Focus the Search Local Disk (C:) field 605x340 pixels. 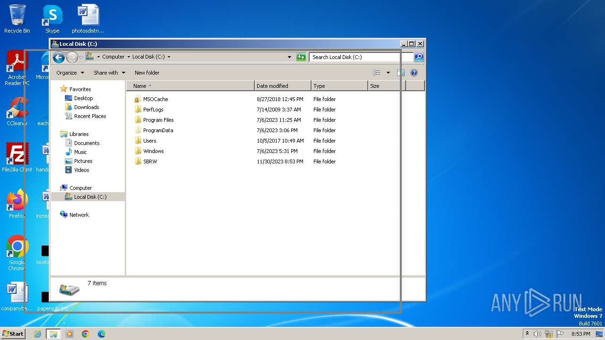361,57
